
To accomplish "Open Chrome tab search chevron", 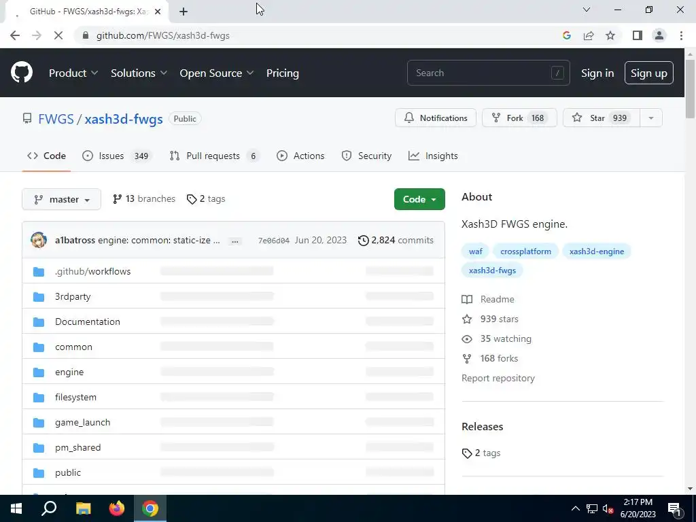I will 587,10.
